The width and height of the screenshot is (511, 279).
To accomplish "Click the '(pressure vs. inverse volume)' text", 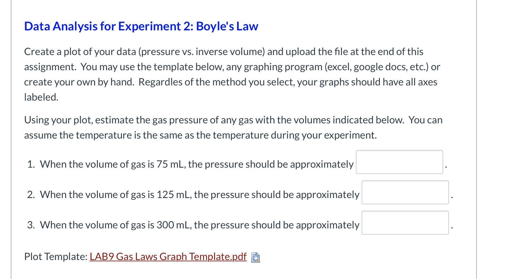I will 202,52.
